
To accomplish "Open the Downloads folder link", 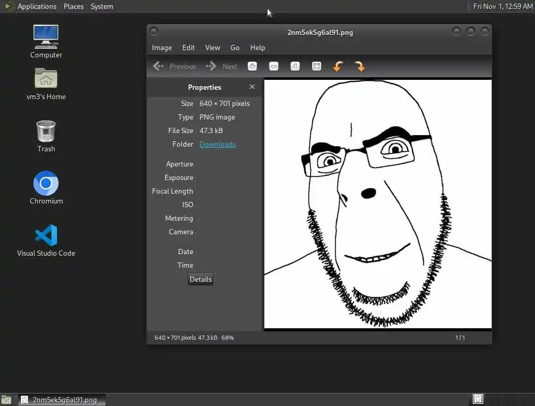I will (x=217, y=144).
